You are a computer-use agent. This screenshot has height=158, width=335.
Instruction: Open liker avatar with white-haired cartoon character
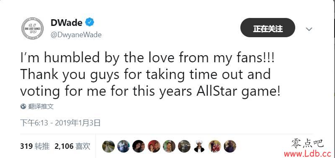pyautogui.click(x=199, y=146)
